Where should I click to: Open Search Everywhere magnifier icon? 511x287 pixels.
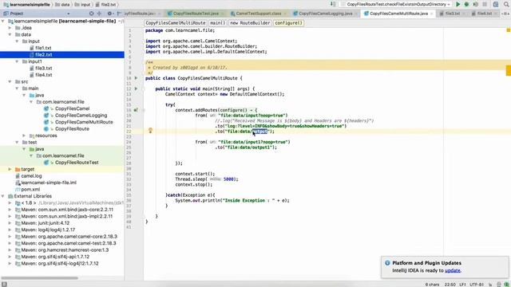tap(506, 4)
